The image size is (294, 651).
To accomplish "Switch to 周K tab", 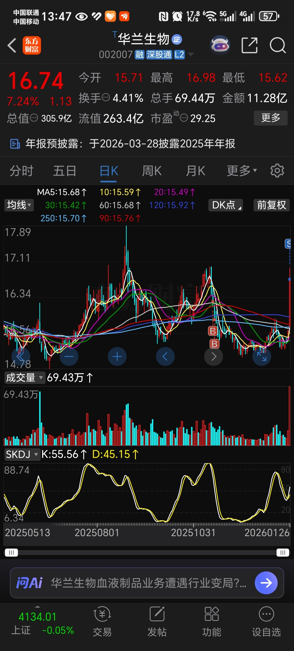I will coord(152,171).
